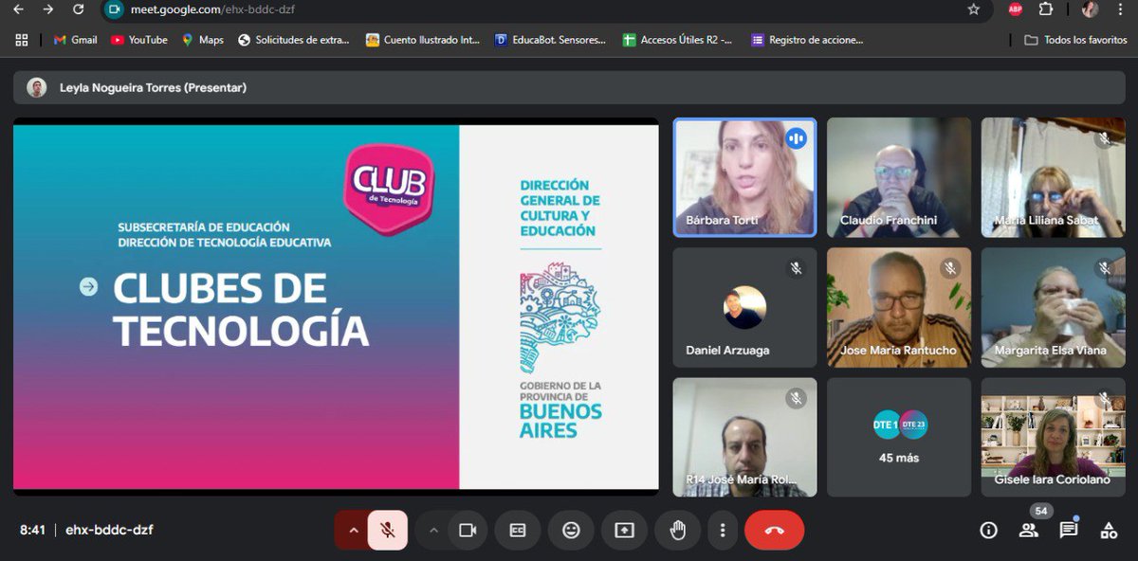Select Claudio Franchini's video tile

point(899,177)
